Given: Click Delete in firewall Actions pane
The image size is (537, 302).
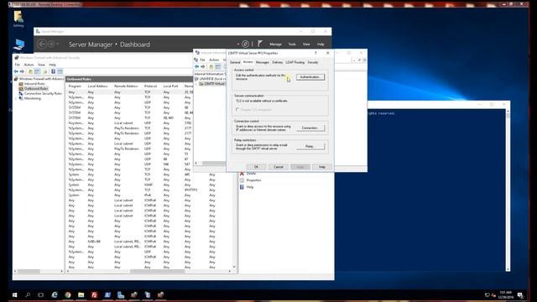Looking at the screenshot, I should point(251,174).
